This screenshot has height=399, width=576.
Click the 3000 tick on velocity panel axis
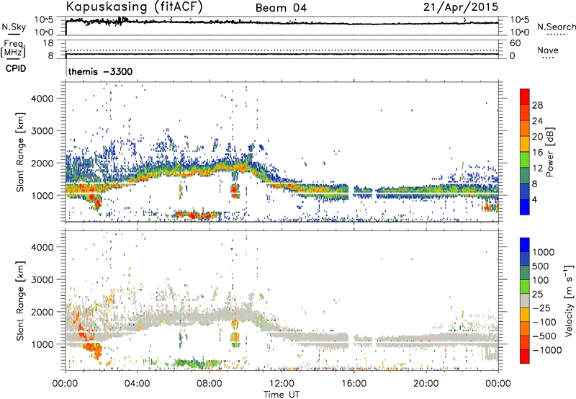pyautogui.click(x=42, y=279)
